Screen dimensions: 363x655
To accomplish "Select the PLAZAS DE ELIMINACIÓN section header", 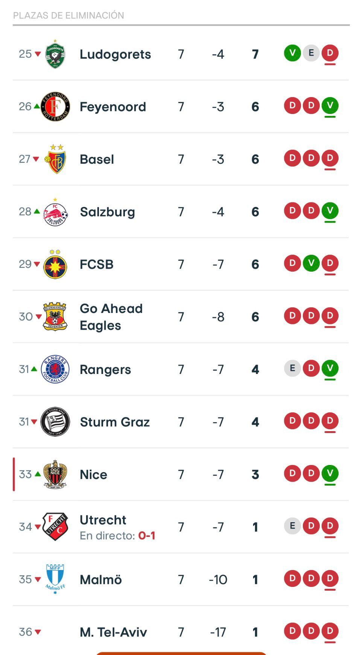I will (x=68, y=15).
